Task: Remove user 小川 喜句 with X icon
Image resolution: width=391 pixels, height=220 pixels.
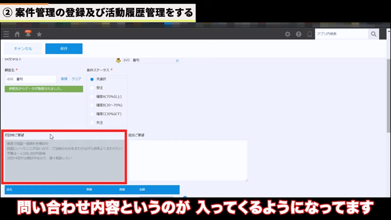Action: click(177, 60)
